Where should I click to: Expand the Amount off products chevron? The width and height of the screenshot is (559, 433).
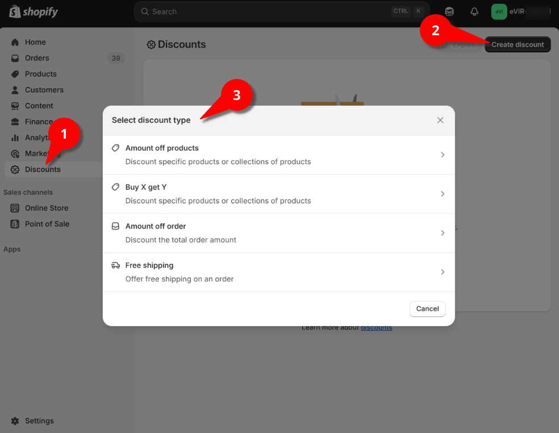click(x=443, y=155)
